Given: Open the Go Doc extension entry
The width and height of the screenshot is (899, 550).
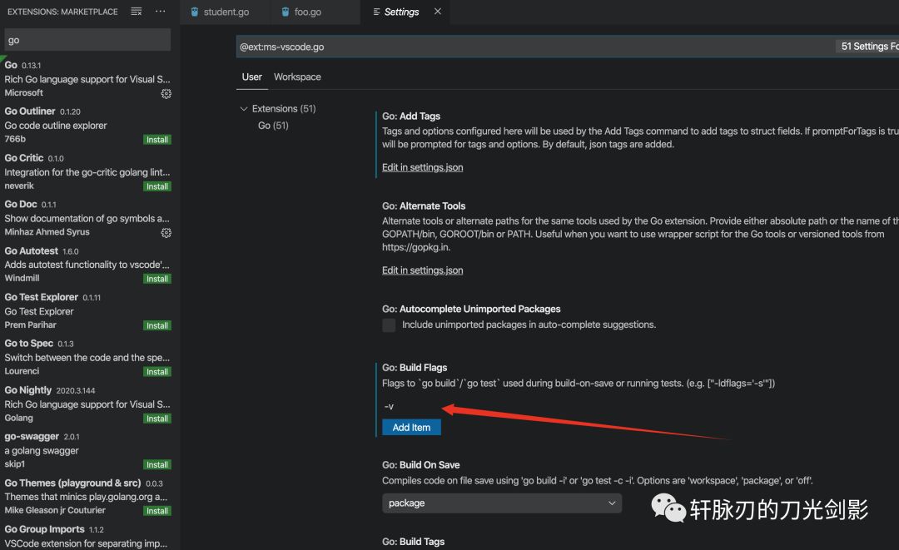Looking at the screenshot, I should coord(87,218).
